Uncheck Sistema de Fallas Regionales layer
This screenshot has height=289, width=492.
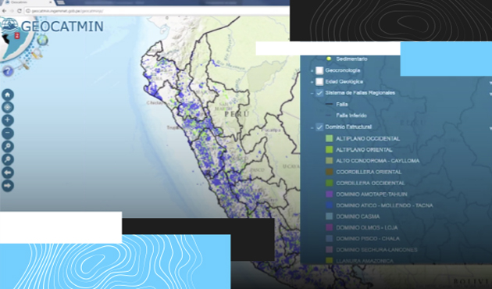pos(319,93)
